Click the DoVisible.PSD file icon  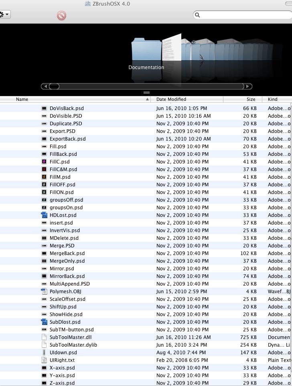44,116
